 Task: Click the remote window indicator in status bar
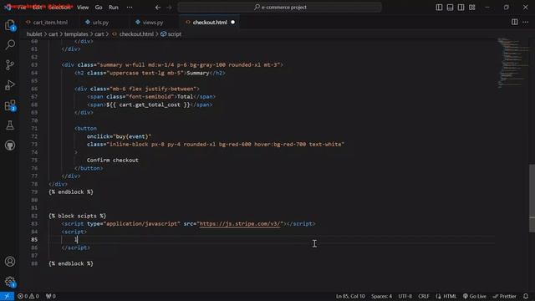7,296
